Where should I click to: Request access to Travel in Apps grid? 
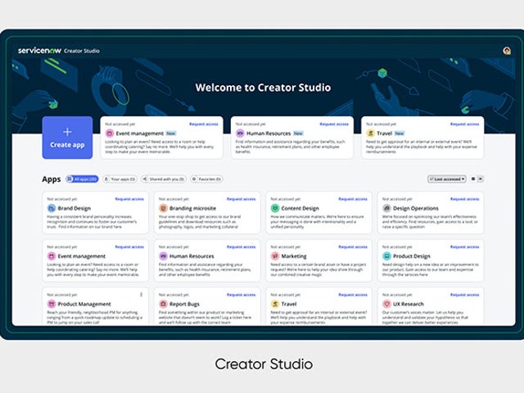pyautogui.click(x=353, y=295)
